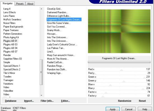Select the Give Me Some Water filter
This screenshot has height=111, width=154.
coord(59,23)
